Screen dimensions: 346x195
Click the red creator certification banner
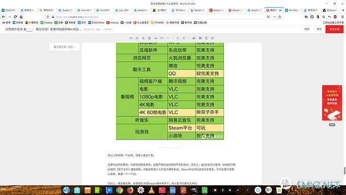[332, 103]
